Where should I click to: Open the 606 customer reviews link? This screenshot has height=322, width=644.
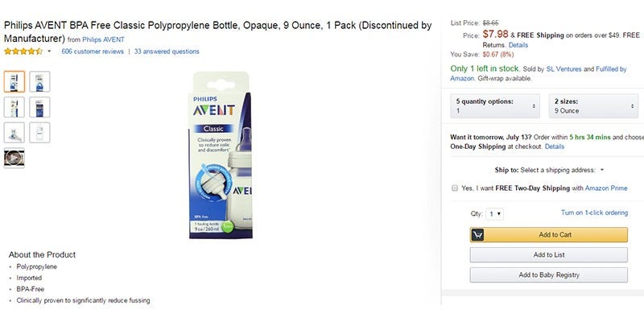click(93, 52)
